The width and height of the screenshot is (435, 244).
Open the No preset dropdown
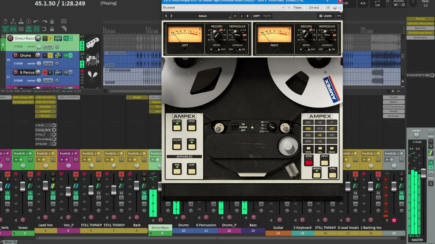coord(224,7)
